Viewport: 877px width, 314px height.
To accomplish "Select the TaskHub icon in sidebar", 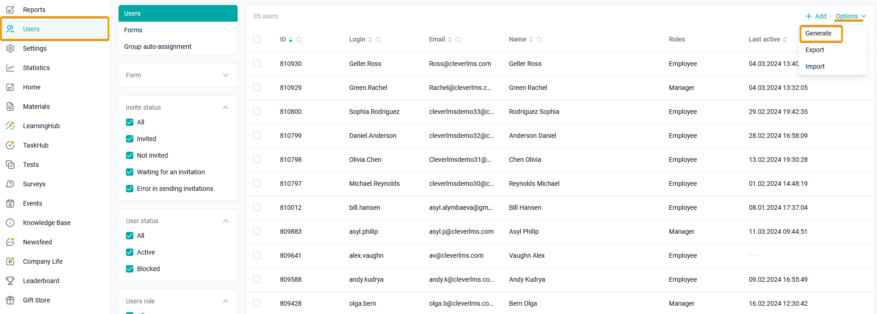I will 10,145.
